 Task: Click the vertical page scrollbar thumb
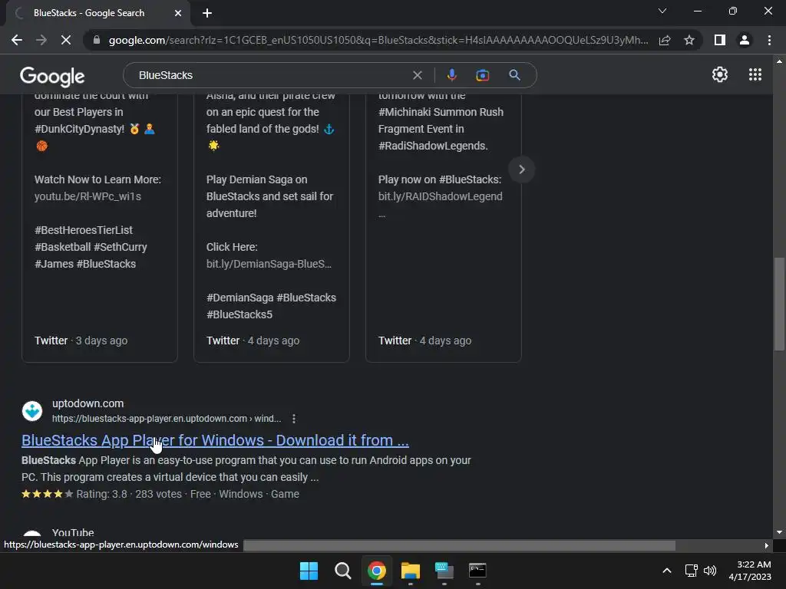[779, 304]
